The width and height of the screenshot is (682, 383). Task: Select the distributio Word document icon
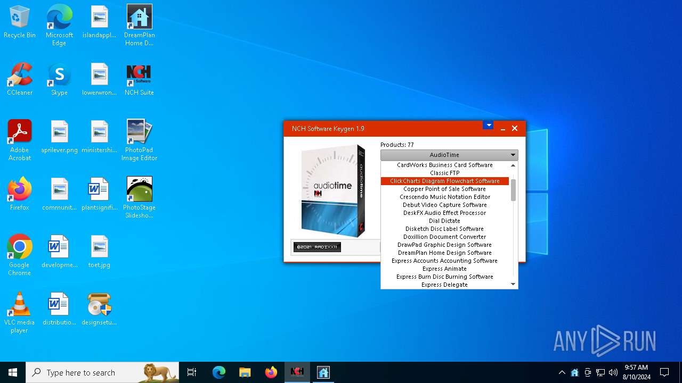point(59,310)
